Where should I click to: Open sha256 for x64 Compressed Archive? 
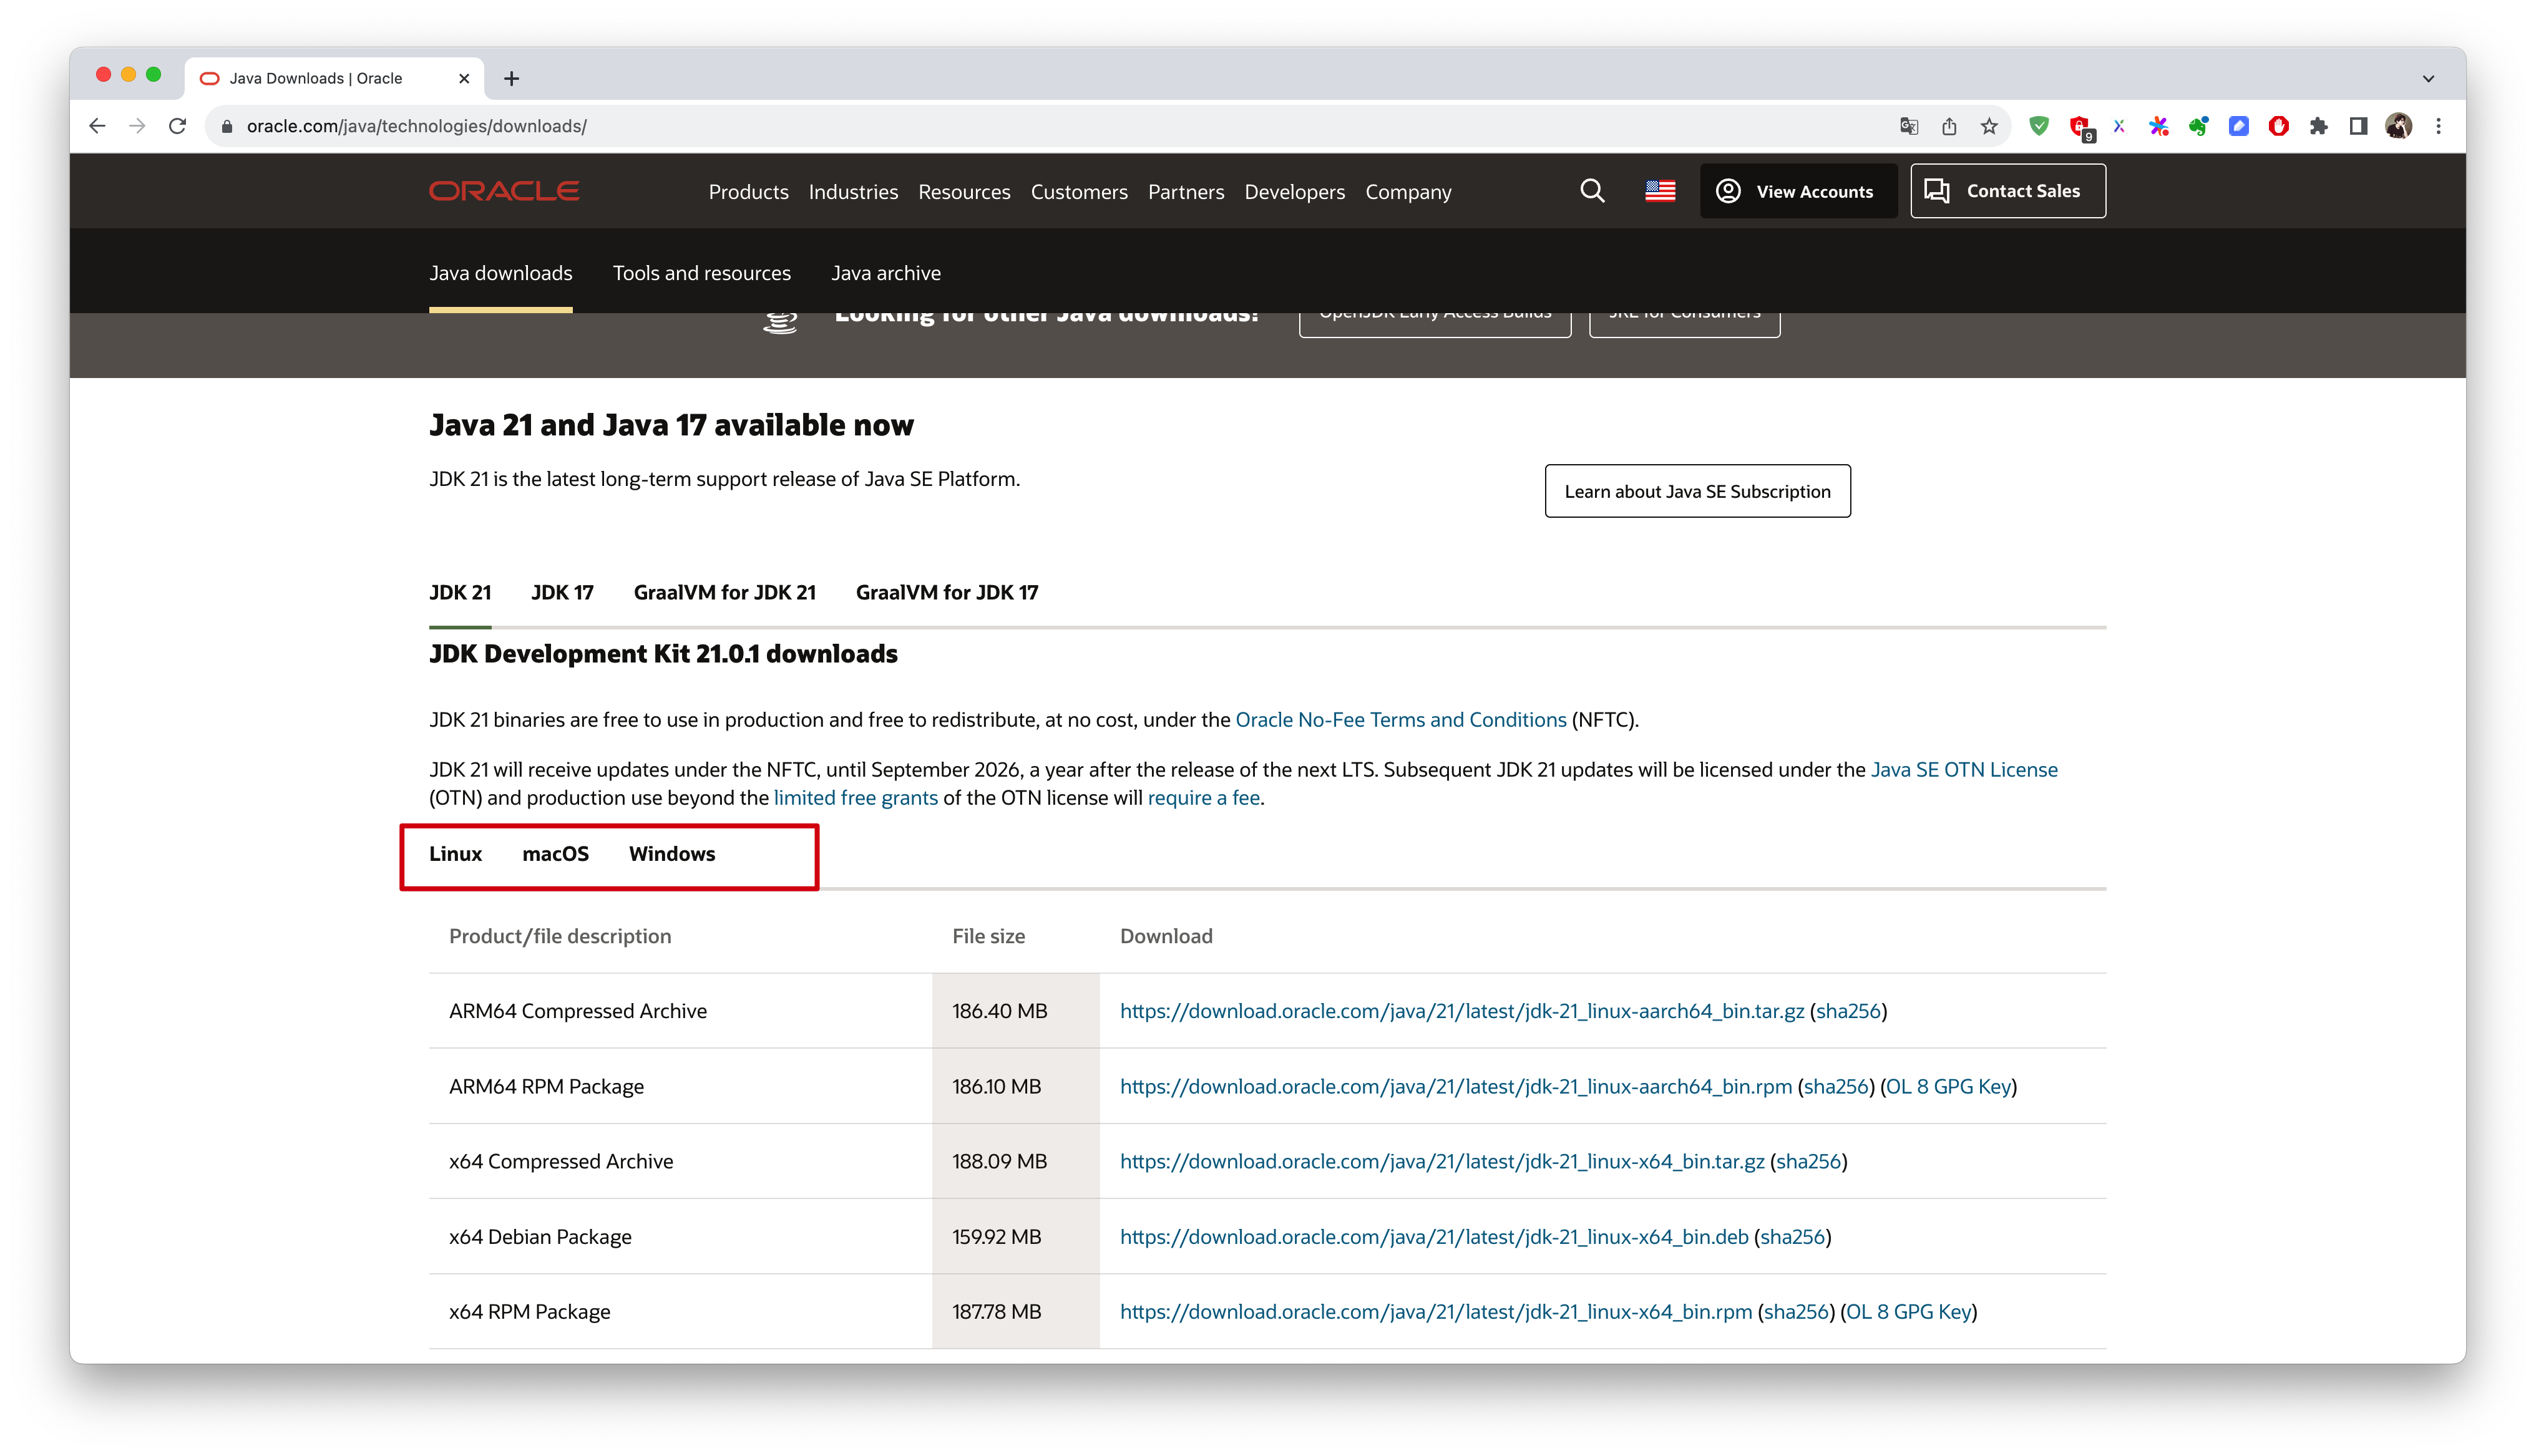1808,1161
